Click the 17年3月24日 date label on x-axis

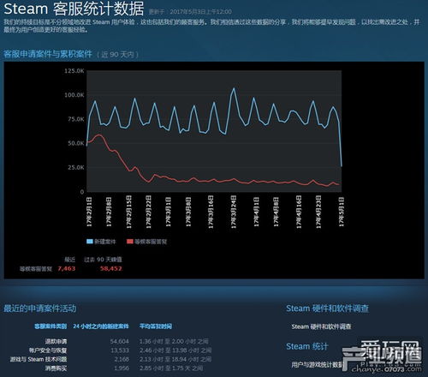click(234, 212)
